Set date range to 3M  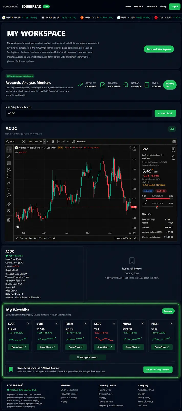point(30,238)
